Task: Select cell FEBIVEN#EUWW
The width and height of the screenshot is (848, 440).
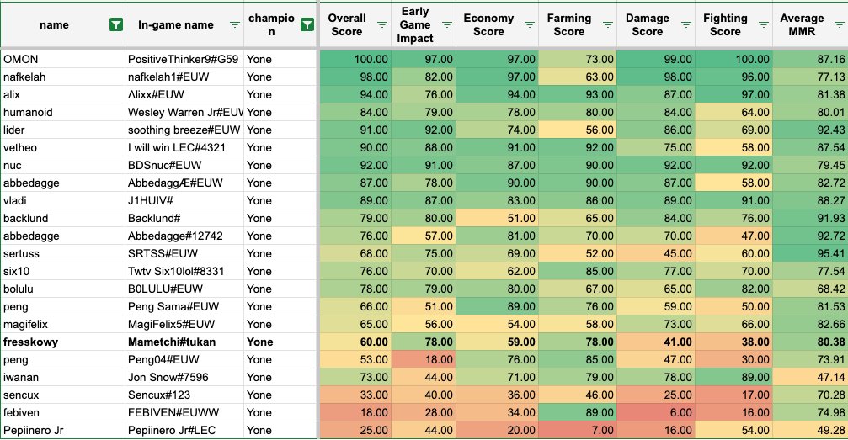Action: click(184, 412)
